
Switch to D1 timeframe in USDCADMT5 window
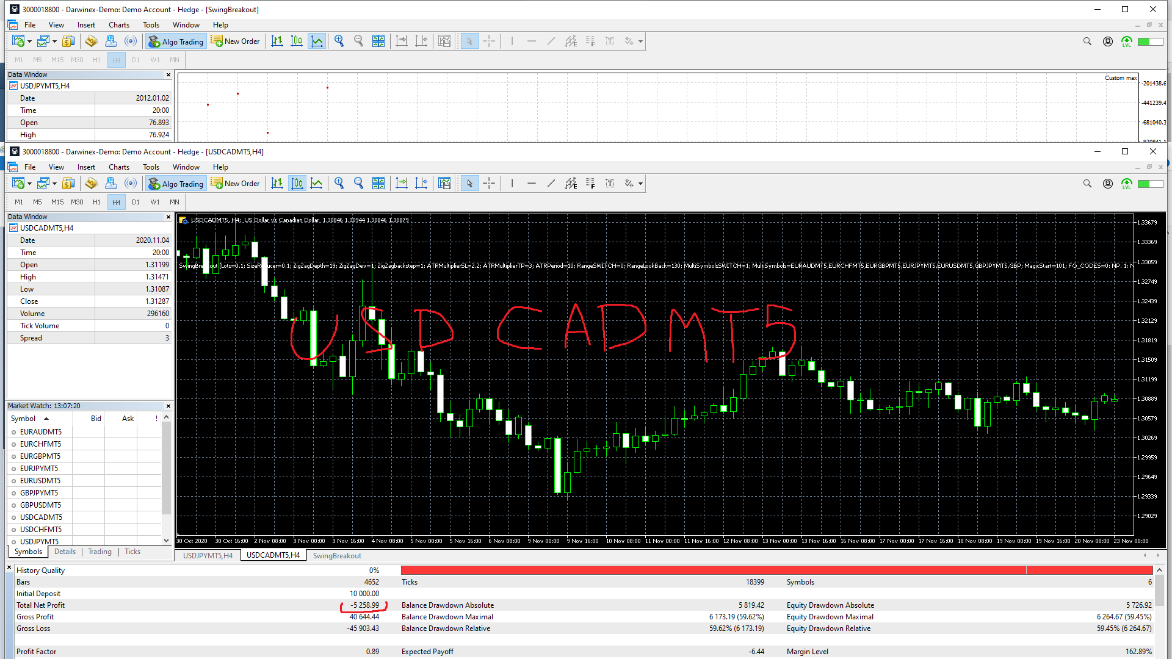click(x=136, y=202)
